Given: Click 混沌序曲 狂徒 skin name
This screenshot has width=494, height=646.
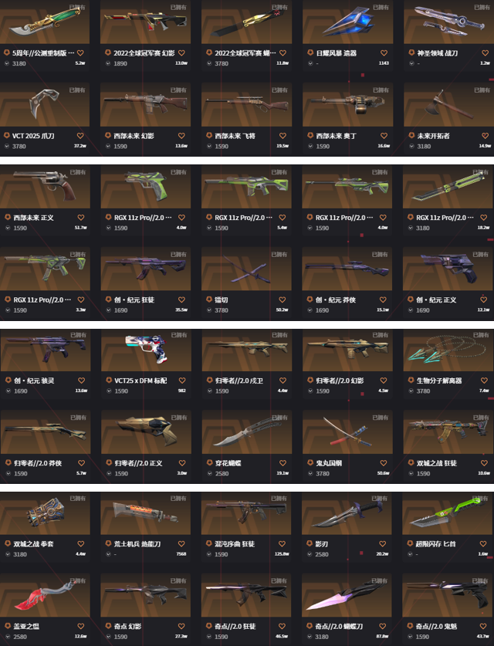Looking at the screenshot, I should click(x=235, y=544).
